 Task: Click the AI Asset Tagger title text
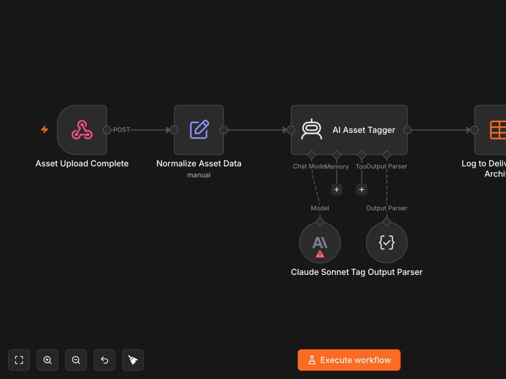pyautogui.click(x=364, y=130)
